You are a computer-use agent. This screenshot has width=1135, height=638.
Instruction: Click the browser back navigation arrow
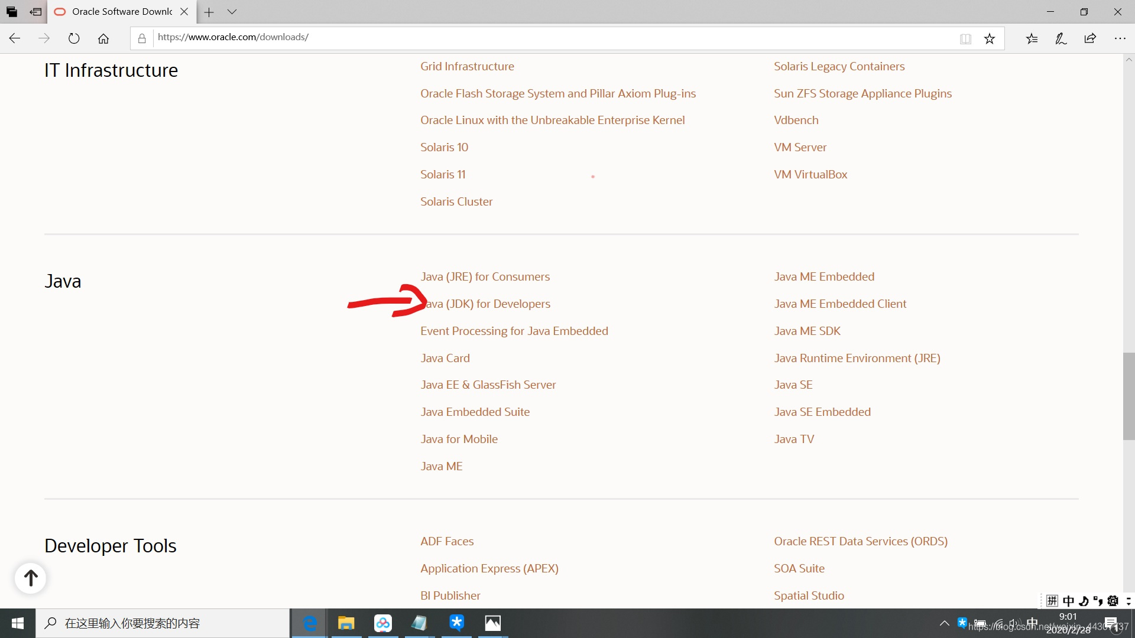[15, 37]
